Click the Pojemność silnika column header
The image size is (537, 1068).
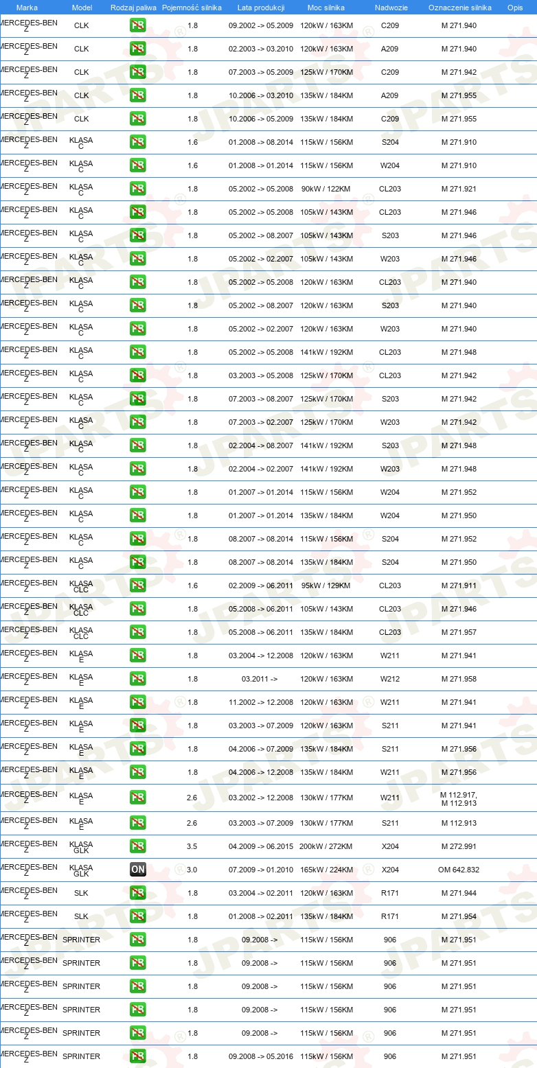pyautogui.click(x=192, y=8)
